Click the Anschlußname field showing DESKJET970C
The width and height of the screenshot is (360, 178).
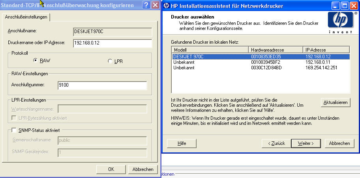pos(112,32)
